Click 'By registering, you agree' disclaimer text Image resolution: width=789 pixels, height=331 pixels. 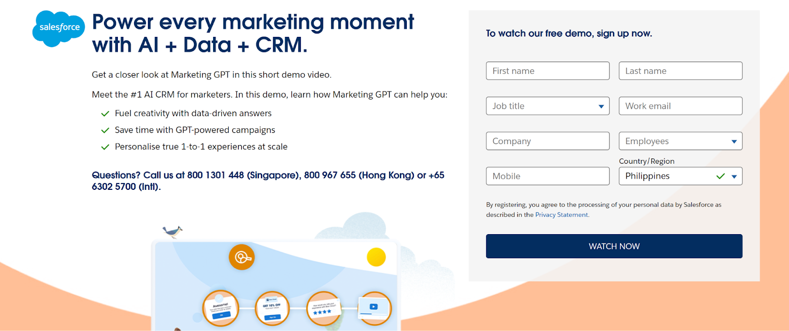click(604, 210)
